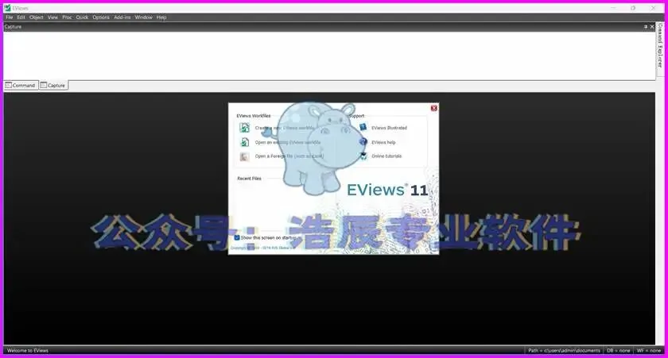Click the EViews app icon in title bar
Image resolution: width=668 pixels, height=358 pixels.
(7, 8)
